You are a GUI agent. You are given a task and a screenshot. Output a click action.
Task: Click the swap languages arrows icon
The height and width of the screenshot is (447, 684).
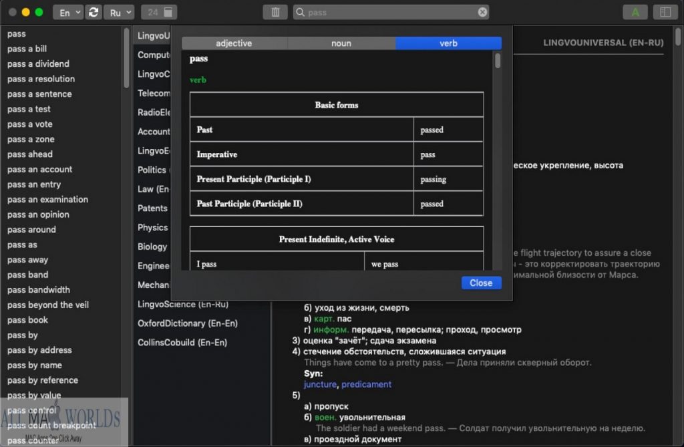coord(94,12)
